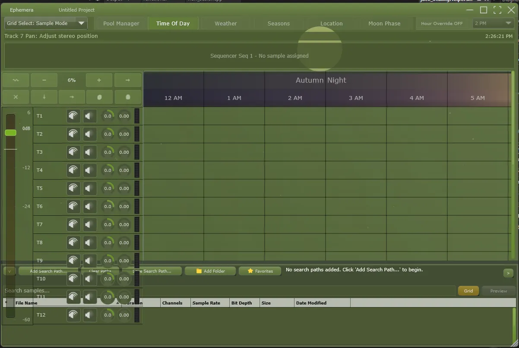
Task: Mute track T8 with its speaker icon
Action: click(x=89, y=242)
